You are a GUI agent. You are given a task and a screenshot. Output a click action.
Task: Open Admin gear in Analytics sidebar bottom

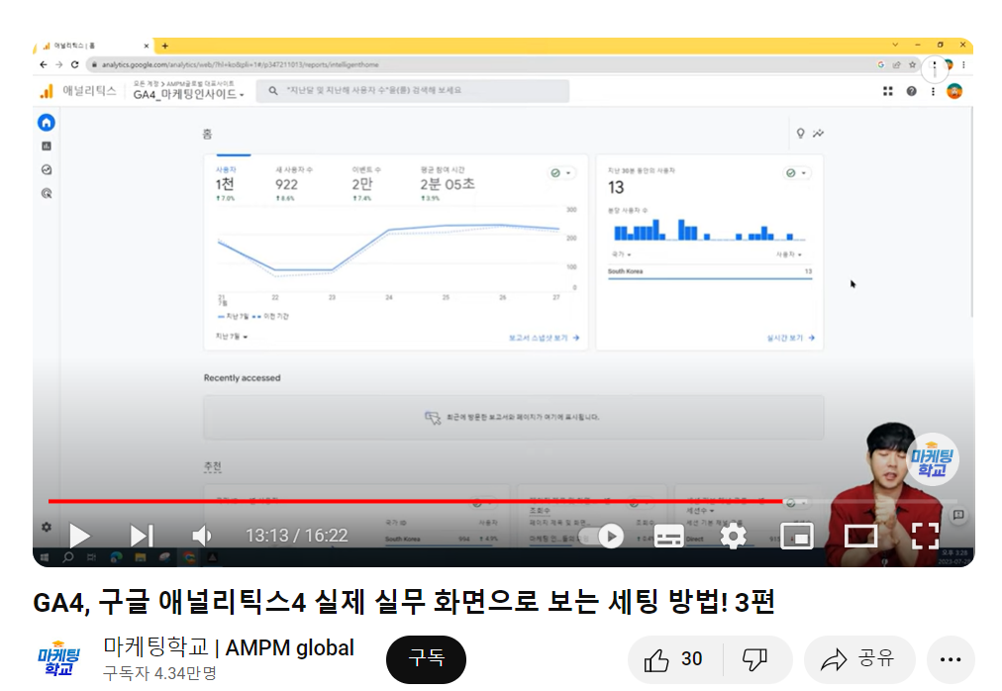pos(47,527)
